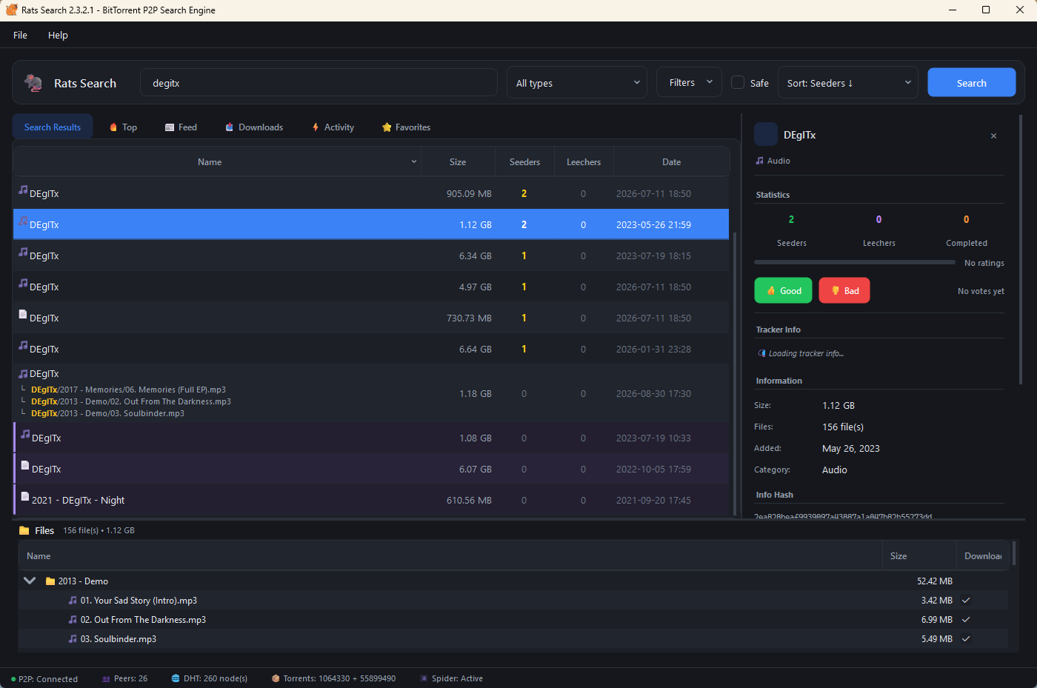Select the file name 01. Your Sad Story (Intro).mp3

tap(139, 601)
